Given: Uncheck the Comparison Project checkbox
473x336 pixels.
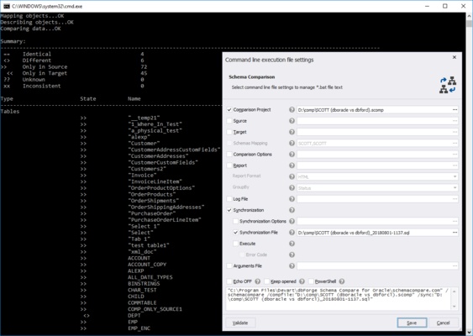Looking at the screenshot, I should pyautogui.click(x=229, y=109).
